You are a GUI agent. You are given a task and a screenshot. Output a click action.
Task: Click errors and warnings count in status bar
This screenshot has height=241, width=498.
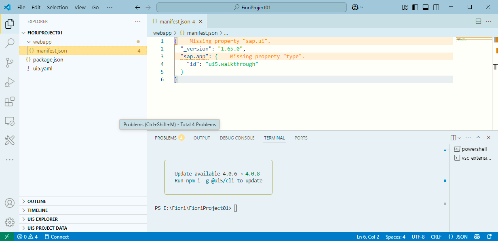click(27, 237)
